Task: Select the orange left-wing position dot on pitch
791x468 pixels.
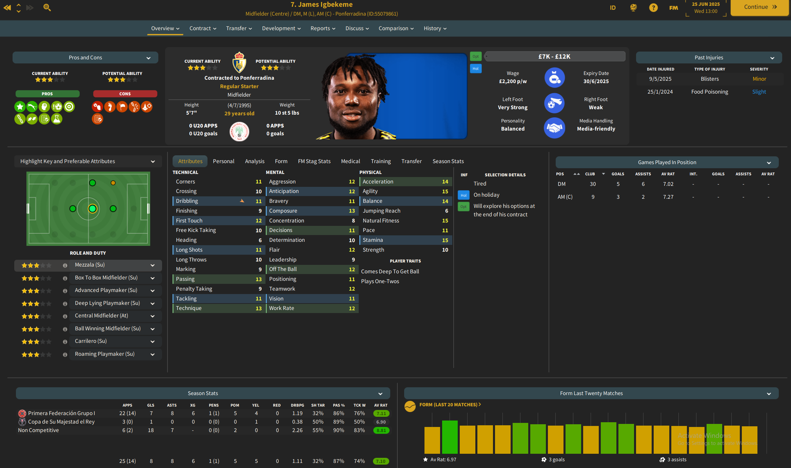Action: tap(113, 183)
